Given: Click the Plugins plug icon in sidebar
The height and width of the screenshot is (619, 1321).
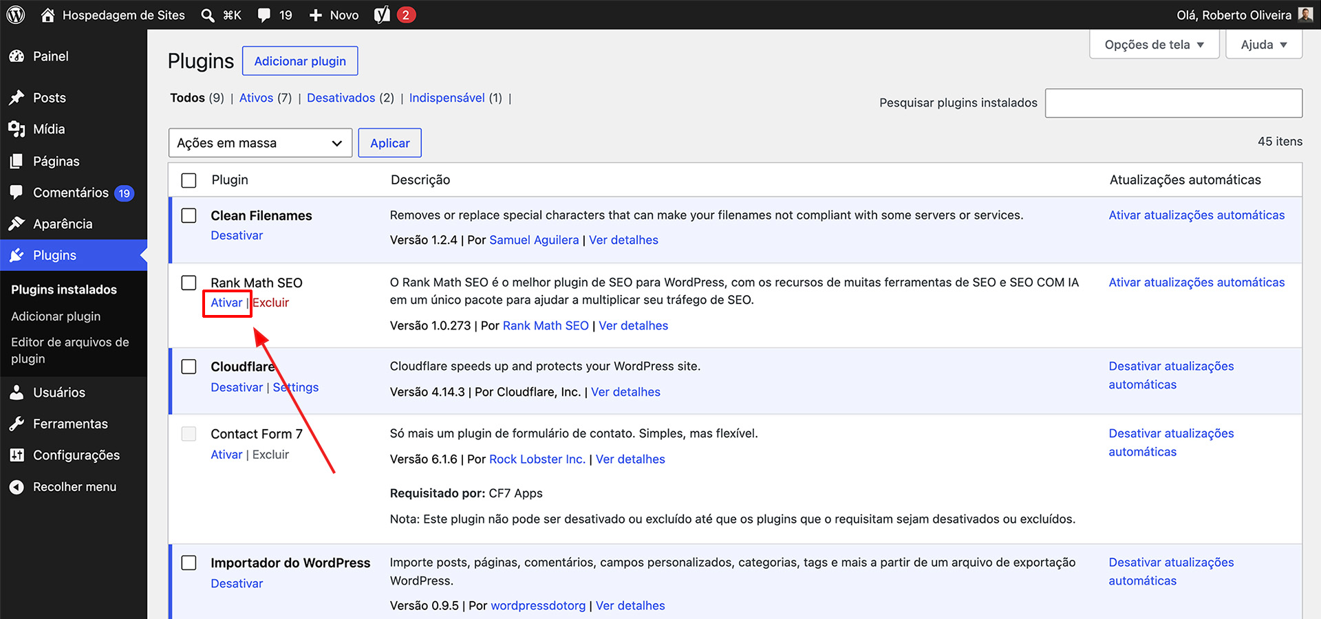Looking at the screenshot, I should 17,255.
